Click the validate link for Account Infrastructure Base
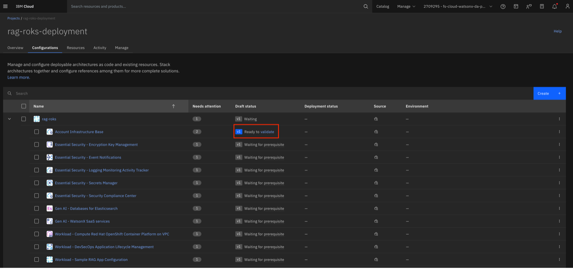This screenshot has width=573, height=269. (x=267, y=132)
